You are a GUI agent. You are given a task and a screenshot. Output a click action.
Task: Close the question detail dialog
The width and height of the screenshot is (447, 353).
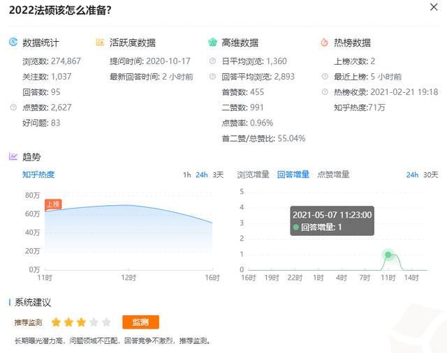(x=434, y=7)
